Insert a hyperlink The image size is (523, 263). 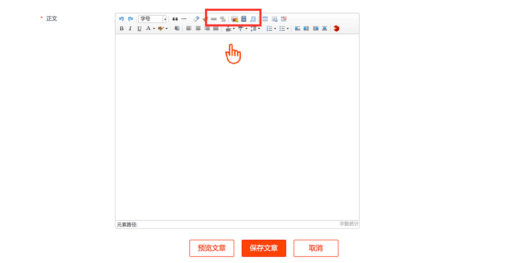tap(214, 19)
